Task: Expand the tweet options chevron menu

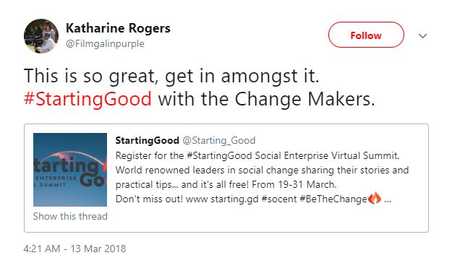Action: pos(422,36)
